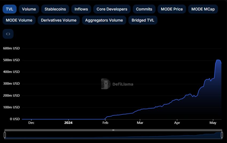Click the May date label
227x143 pixels.
(x=213, y=123)
